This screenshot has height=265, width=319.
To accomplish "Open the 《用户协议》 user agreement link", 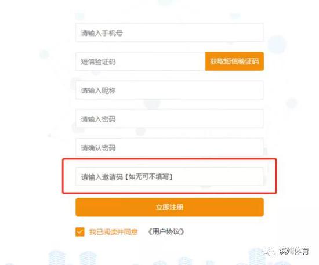I will click(166, 231).
